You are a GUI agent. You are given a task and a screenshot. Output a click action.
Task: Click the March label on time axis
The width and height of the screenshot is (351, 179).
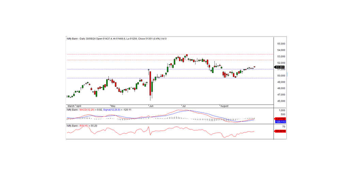tap(71, 106)
